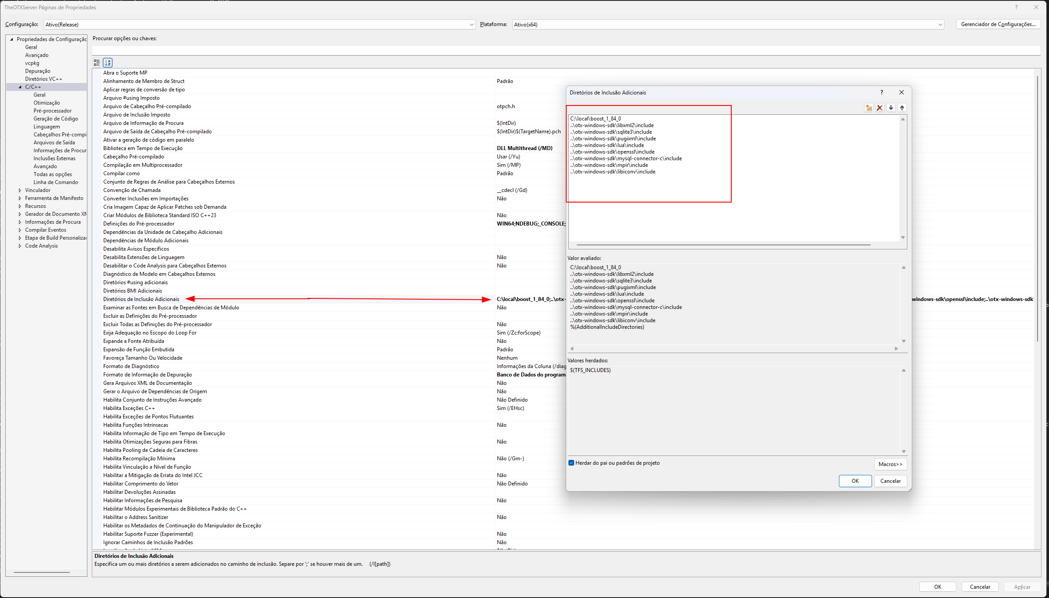This screenshot has height=598, width=1049.
Task: Click the main window help question mark
Action: (1016, 7)
